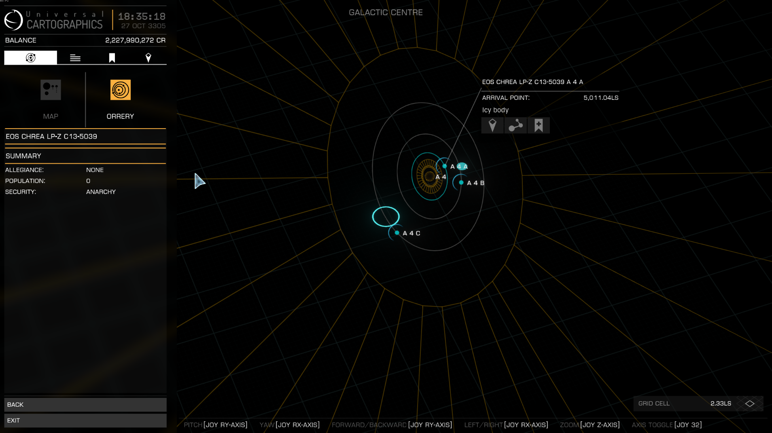This screenshot has width=772, height=433.
Task: Toggle grid cell icon
Action: (x=750, y=403)
